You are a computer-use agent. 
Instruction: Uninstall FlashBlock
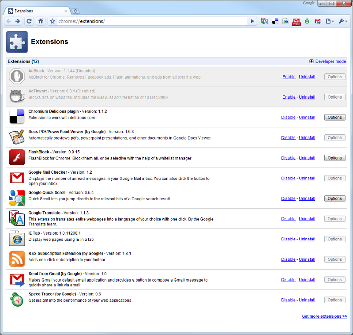[x=307, y=158]
